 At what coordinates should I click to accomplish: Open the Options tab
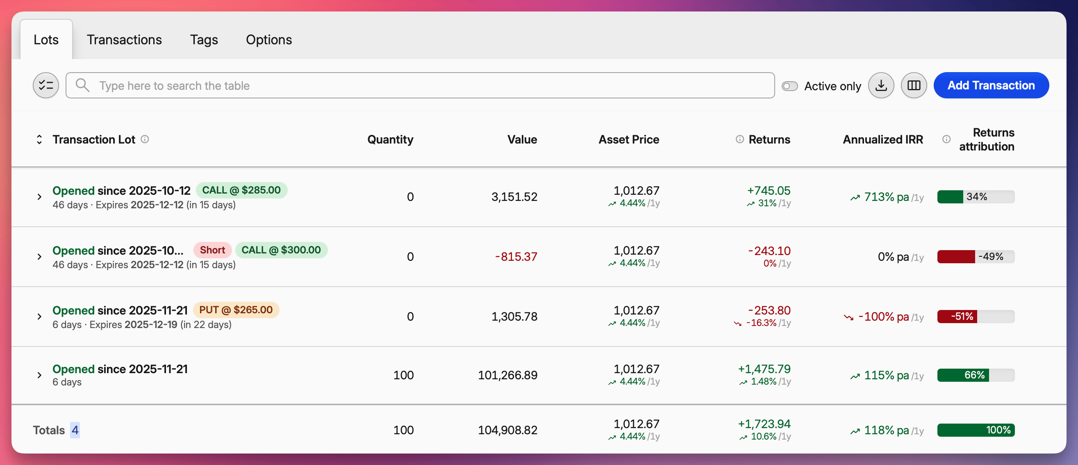269,40
